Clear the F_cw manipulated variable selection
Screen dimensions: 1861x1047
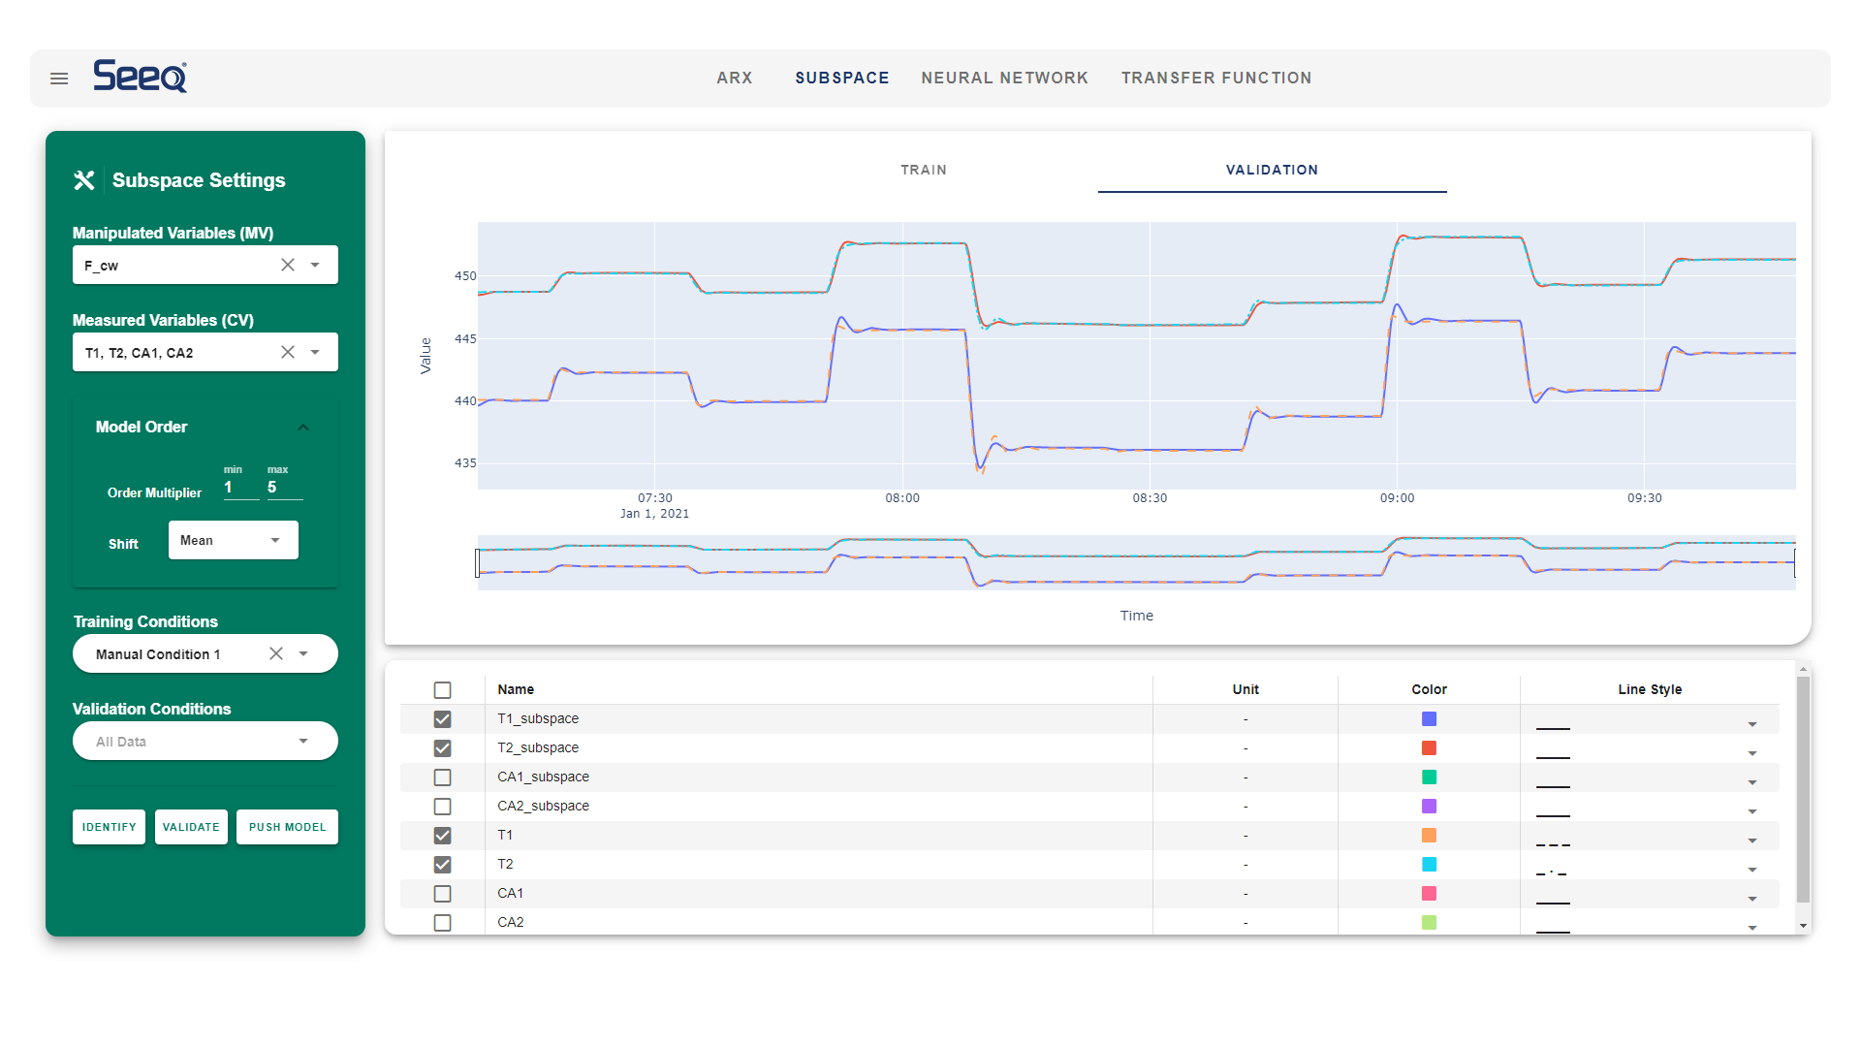pos(288,265)
